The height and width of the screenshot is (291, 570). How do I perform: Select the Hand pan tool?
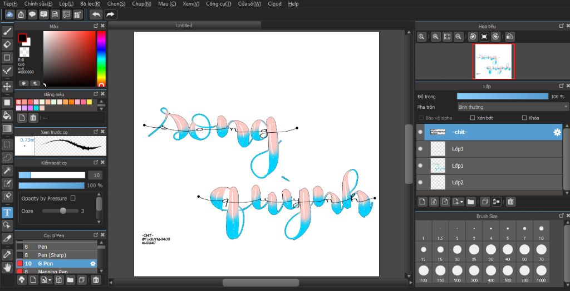point(7,268)
